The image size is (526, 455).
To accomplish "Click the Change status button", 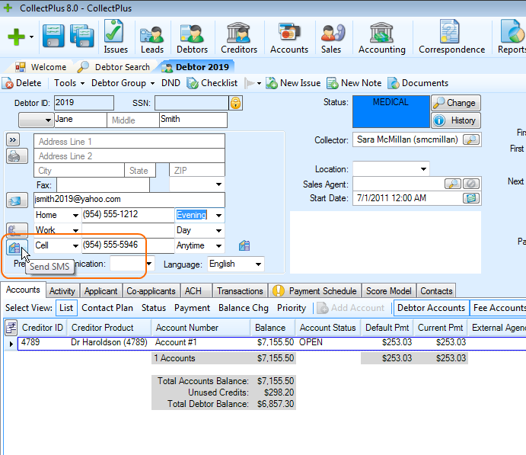I will [x=454, y=103].
